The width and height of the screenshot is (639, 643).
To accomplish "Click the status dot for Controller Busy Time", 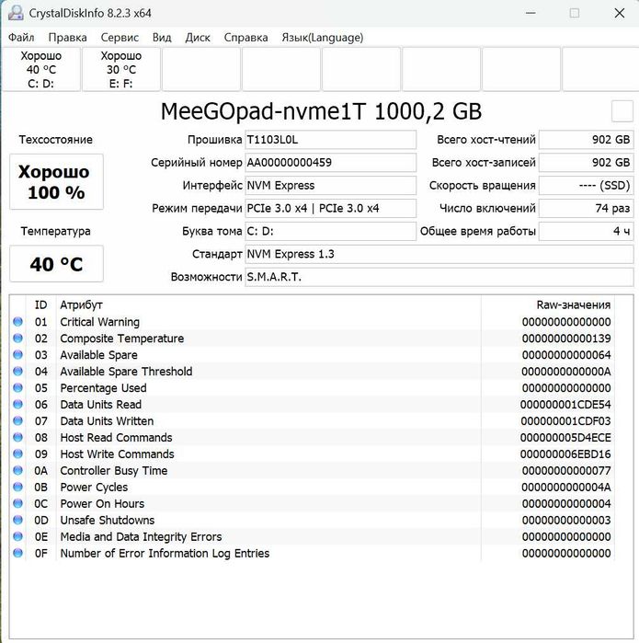I will click(17, 470).
